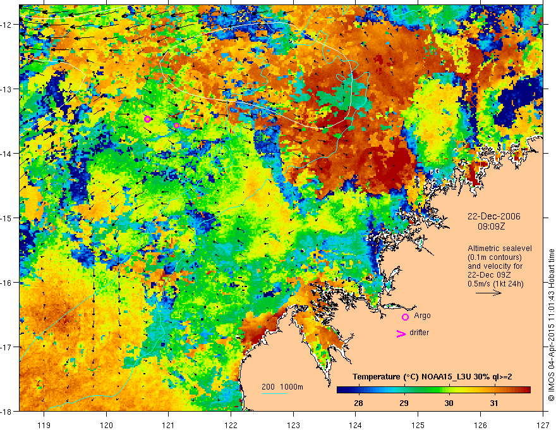Click longitude axis label 121

point(169,425)
